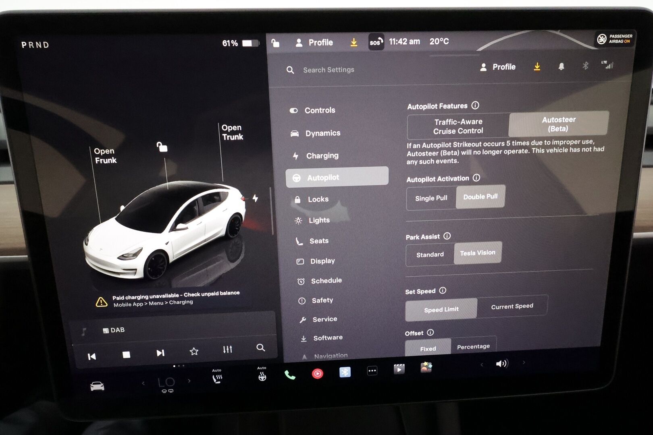Tap the download arrow in settings header
The image size is (653, 435).
537,66
